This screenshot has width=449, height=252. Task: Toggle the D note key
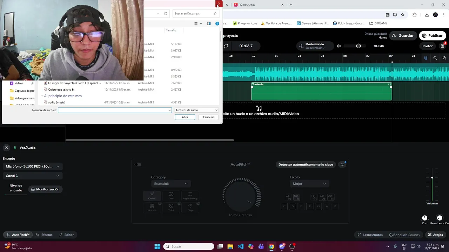tap(293, 206)
